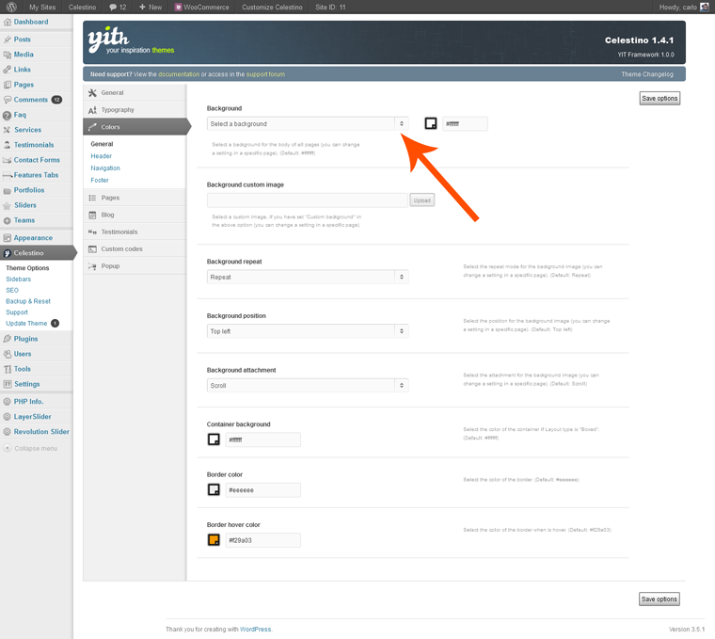715x639 pixels.
Task: Click the Border hover color hex field
Action: (263, 540)
